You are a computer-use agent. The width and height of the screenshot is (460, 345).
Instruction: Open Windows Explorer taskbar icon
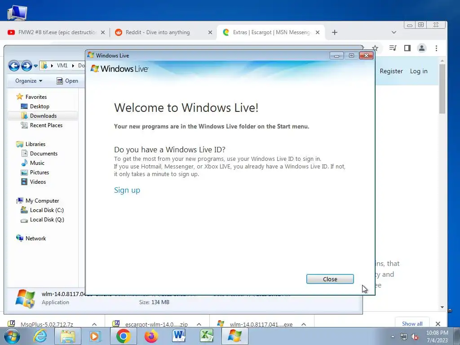[x=68, y=336]
